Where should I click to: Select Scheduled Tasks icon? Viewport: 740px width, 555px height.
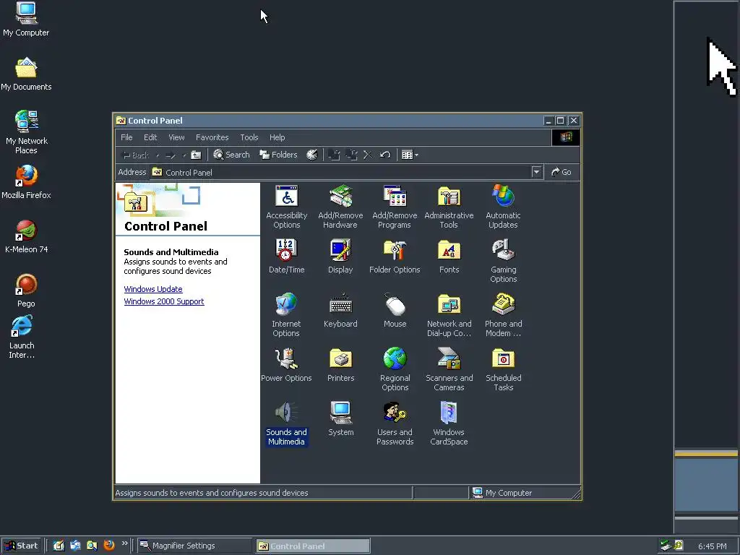503,369
